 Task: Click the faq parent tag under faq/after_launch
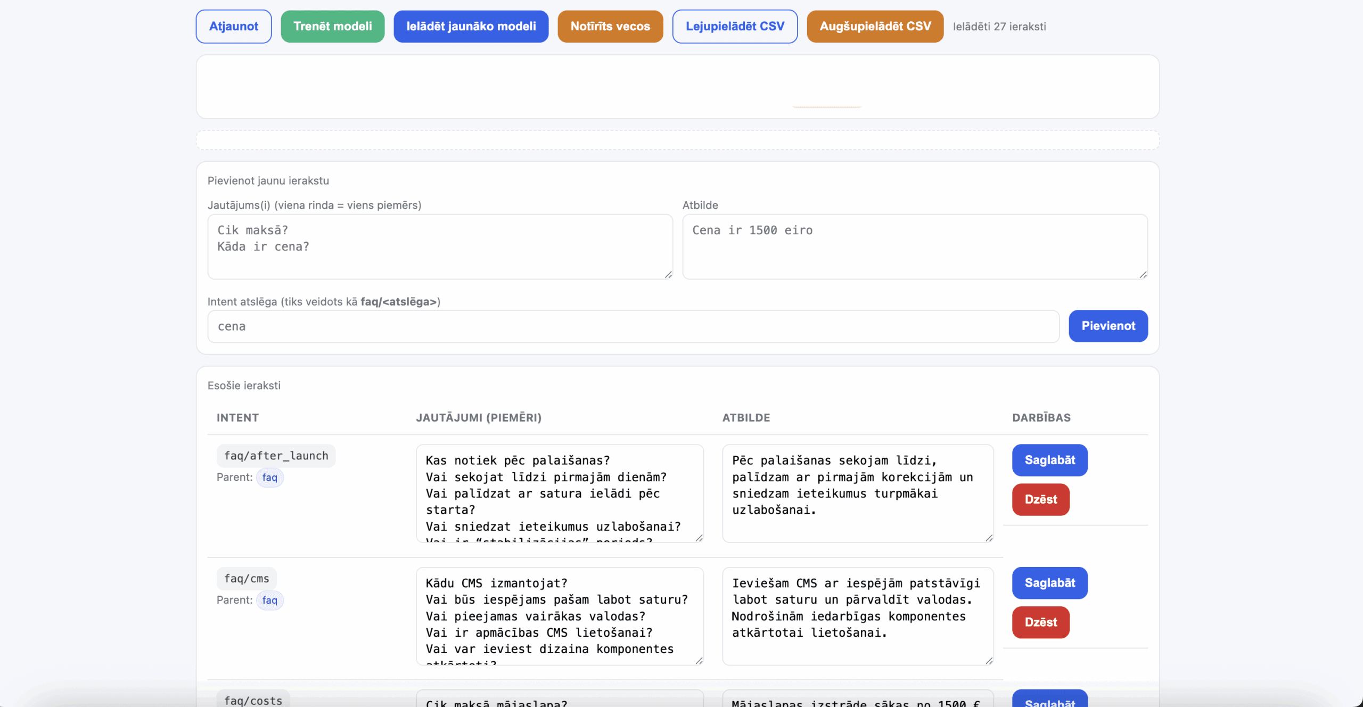click(269, 478)
